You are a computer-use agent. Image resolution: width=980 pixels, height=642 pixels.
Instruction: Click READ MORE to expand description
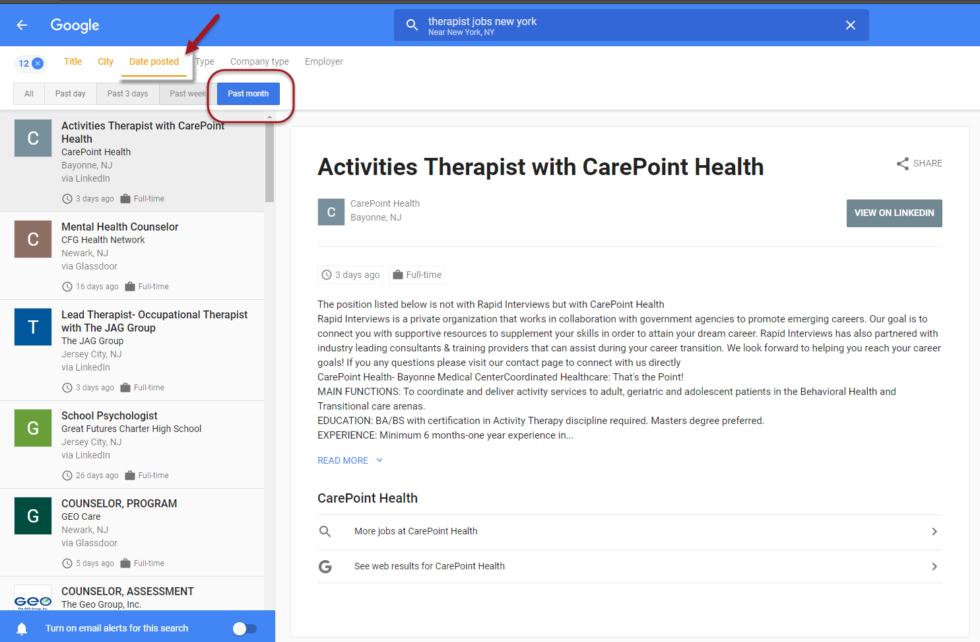point(343,460)
